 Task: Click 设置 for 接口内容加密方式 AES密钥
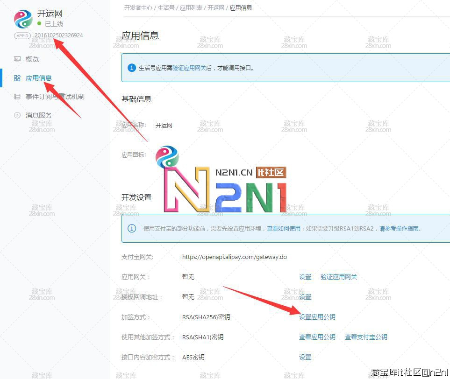pyautogui.click(x=305, y=357)
